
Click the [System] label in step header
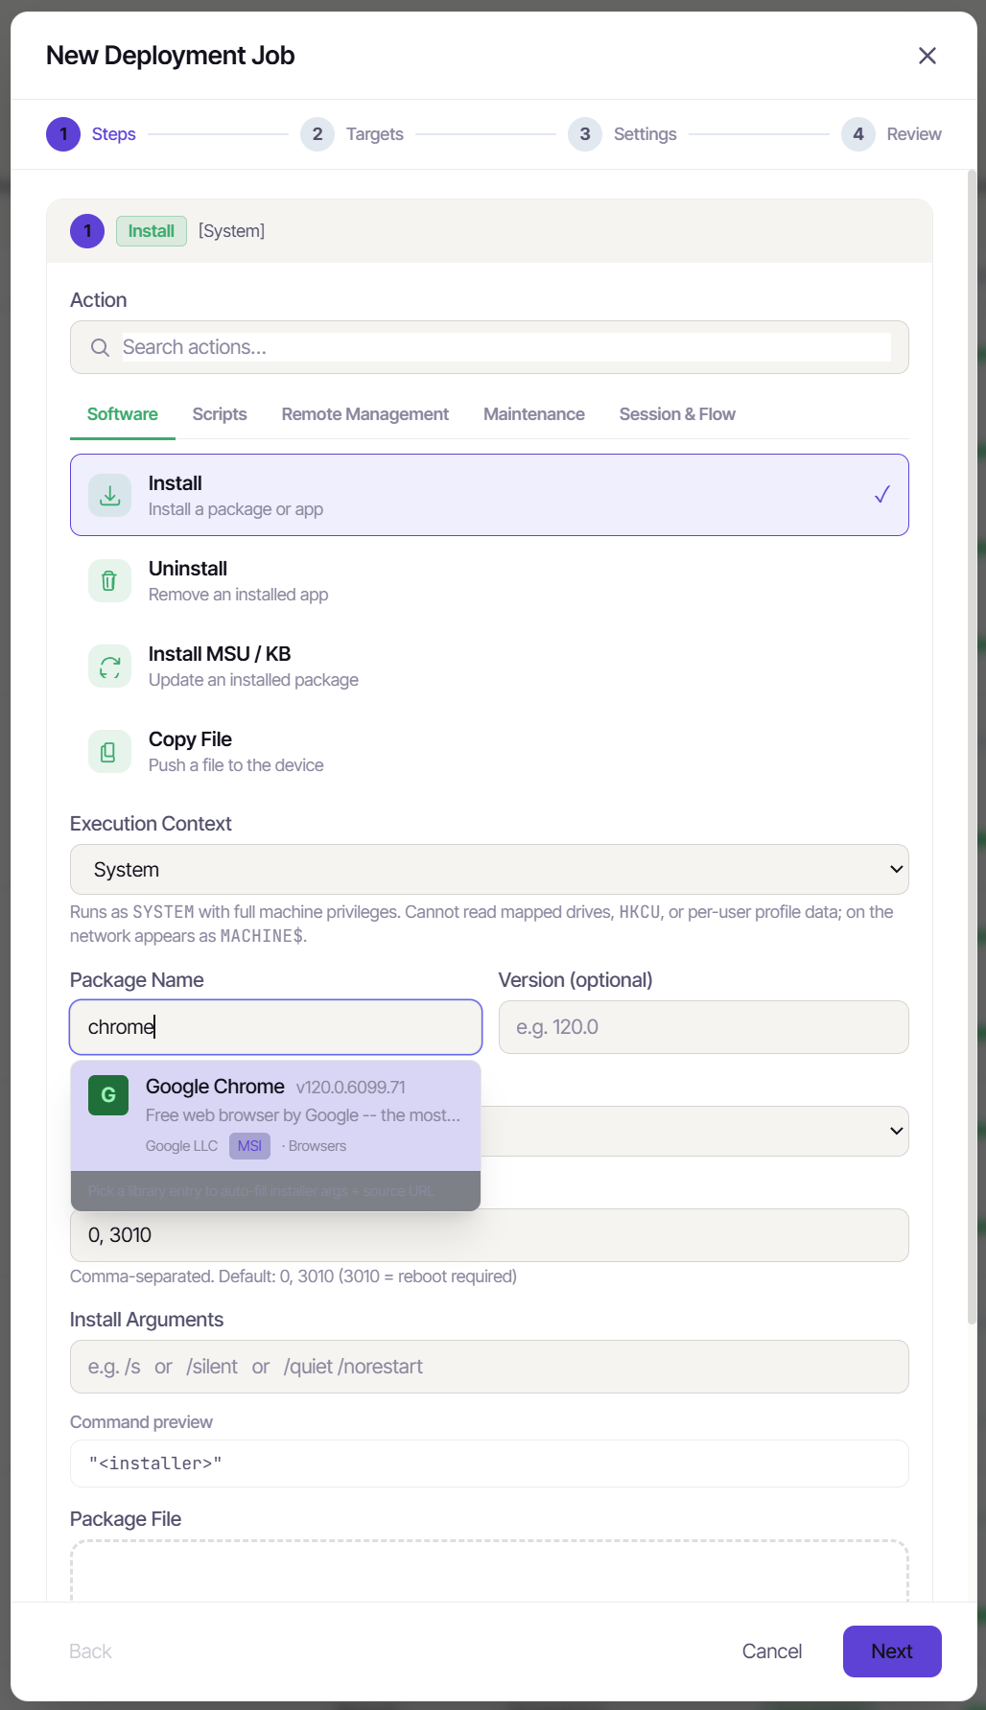pos(231,231)
